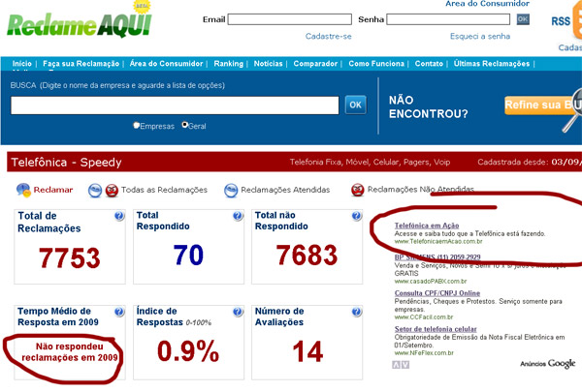582x392 pixels.
Task: Focus the Senha input field
Action: coord(448,19)
